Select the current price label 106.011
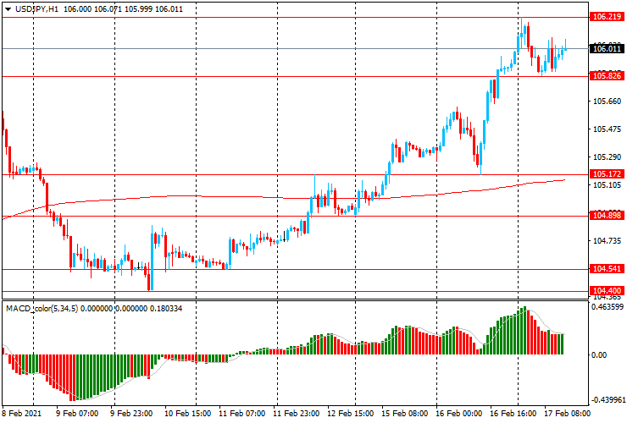627x423 pixels. [x=607, y=49]
